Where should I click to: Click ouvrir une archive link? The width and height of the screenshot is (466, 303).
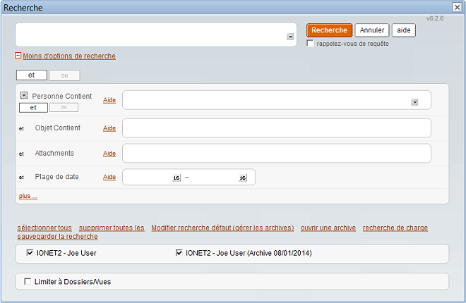(328, 228)
